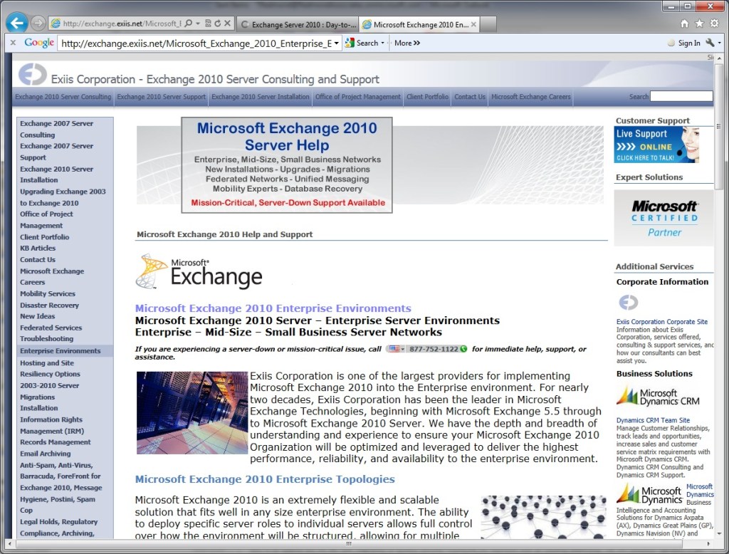
Task: Open Client Portfolio in top navigation bar
Action: (427, 97)
